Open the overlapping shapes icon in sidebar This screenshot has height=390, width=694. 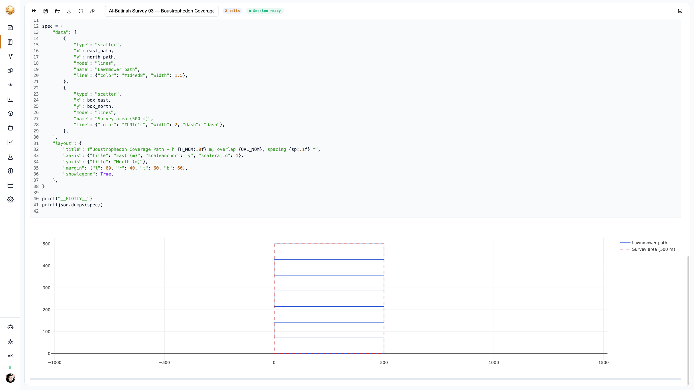coord(10,70)
